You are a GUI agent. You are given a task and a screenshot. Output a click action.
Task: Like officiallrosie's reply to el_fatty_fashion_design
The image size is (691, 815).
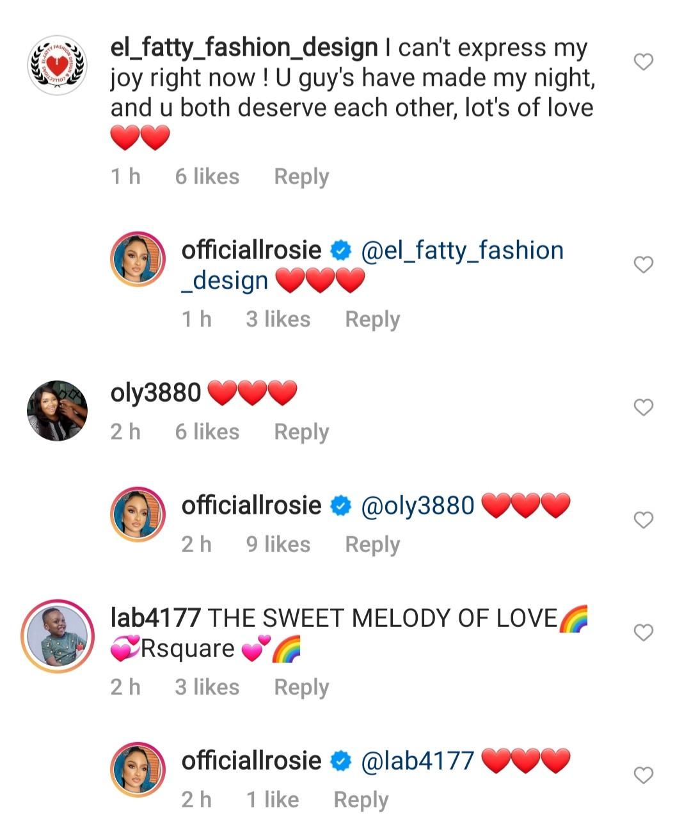(x=643, y=264)
